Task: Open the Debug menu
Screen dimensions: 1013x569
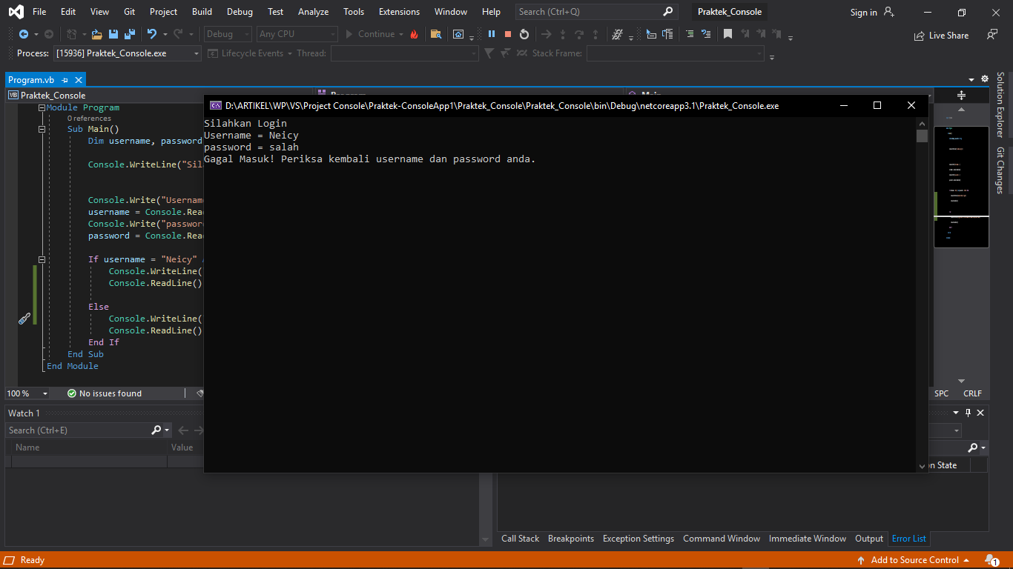Action: coord(240,12)
